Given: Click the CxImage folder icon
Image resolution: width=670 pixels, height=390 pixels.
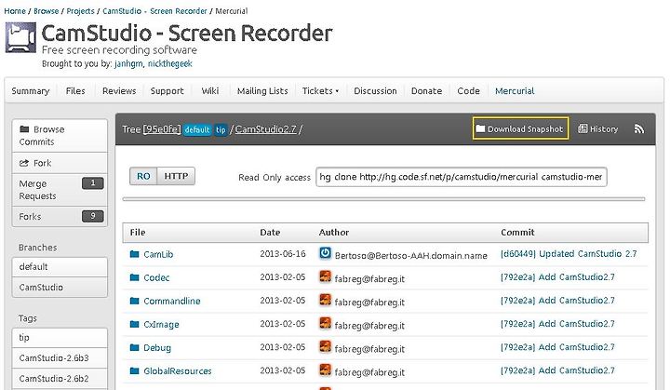Looking at the screenshot, I should point(135,324).
